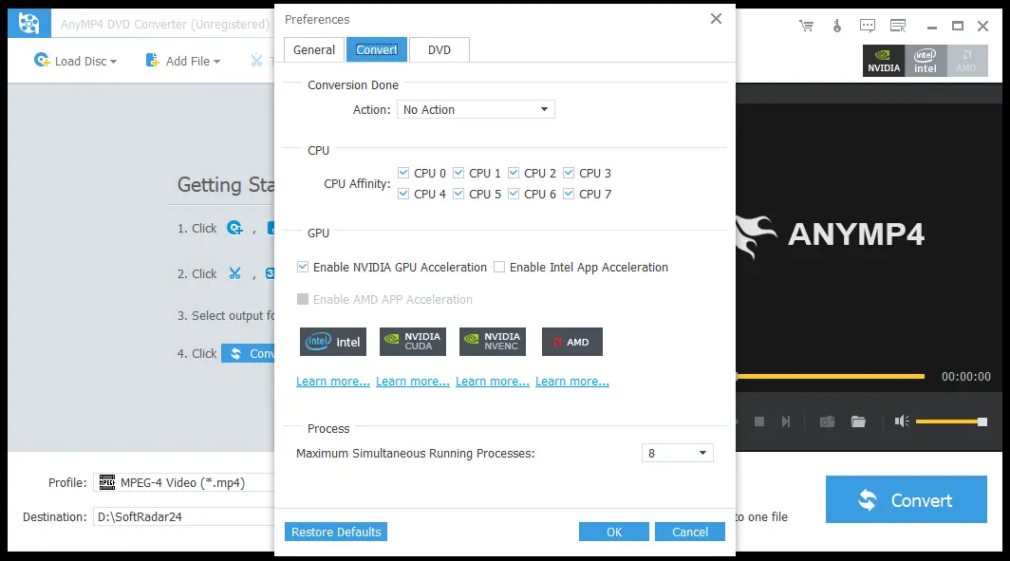Open the Conversion Done Action dropdown
1010x561 pixels.
tap(476, 109)
